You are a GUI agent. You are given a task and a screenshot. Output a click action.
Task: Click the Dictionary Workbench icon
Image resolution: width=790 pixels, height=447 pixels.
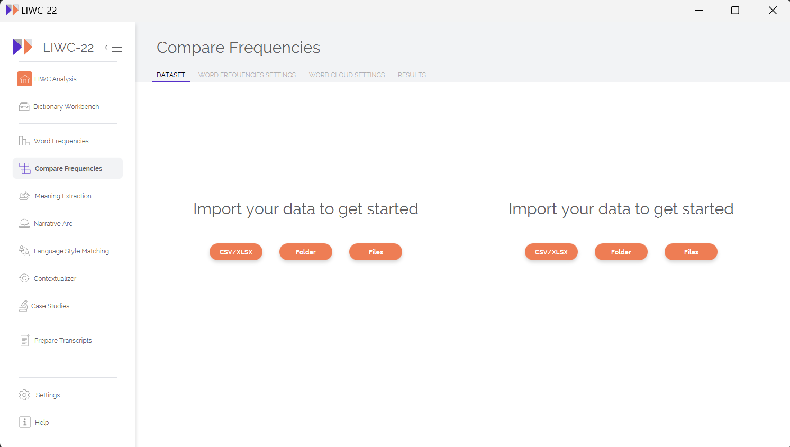pyautogui.click(x=24, y=106)
